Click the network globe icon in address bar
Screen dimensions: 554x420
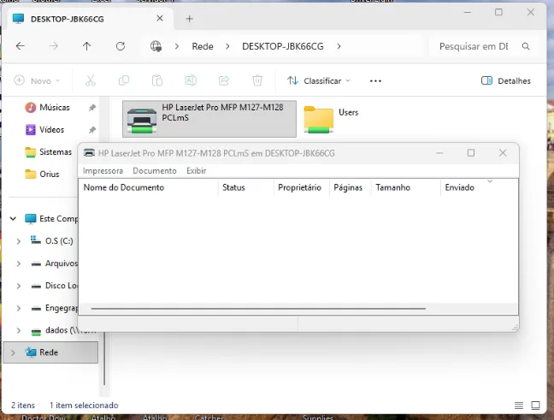click(156, 46)
